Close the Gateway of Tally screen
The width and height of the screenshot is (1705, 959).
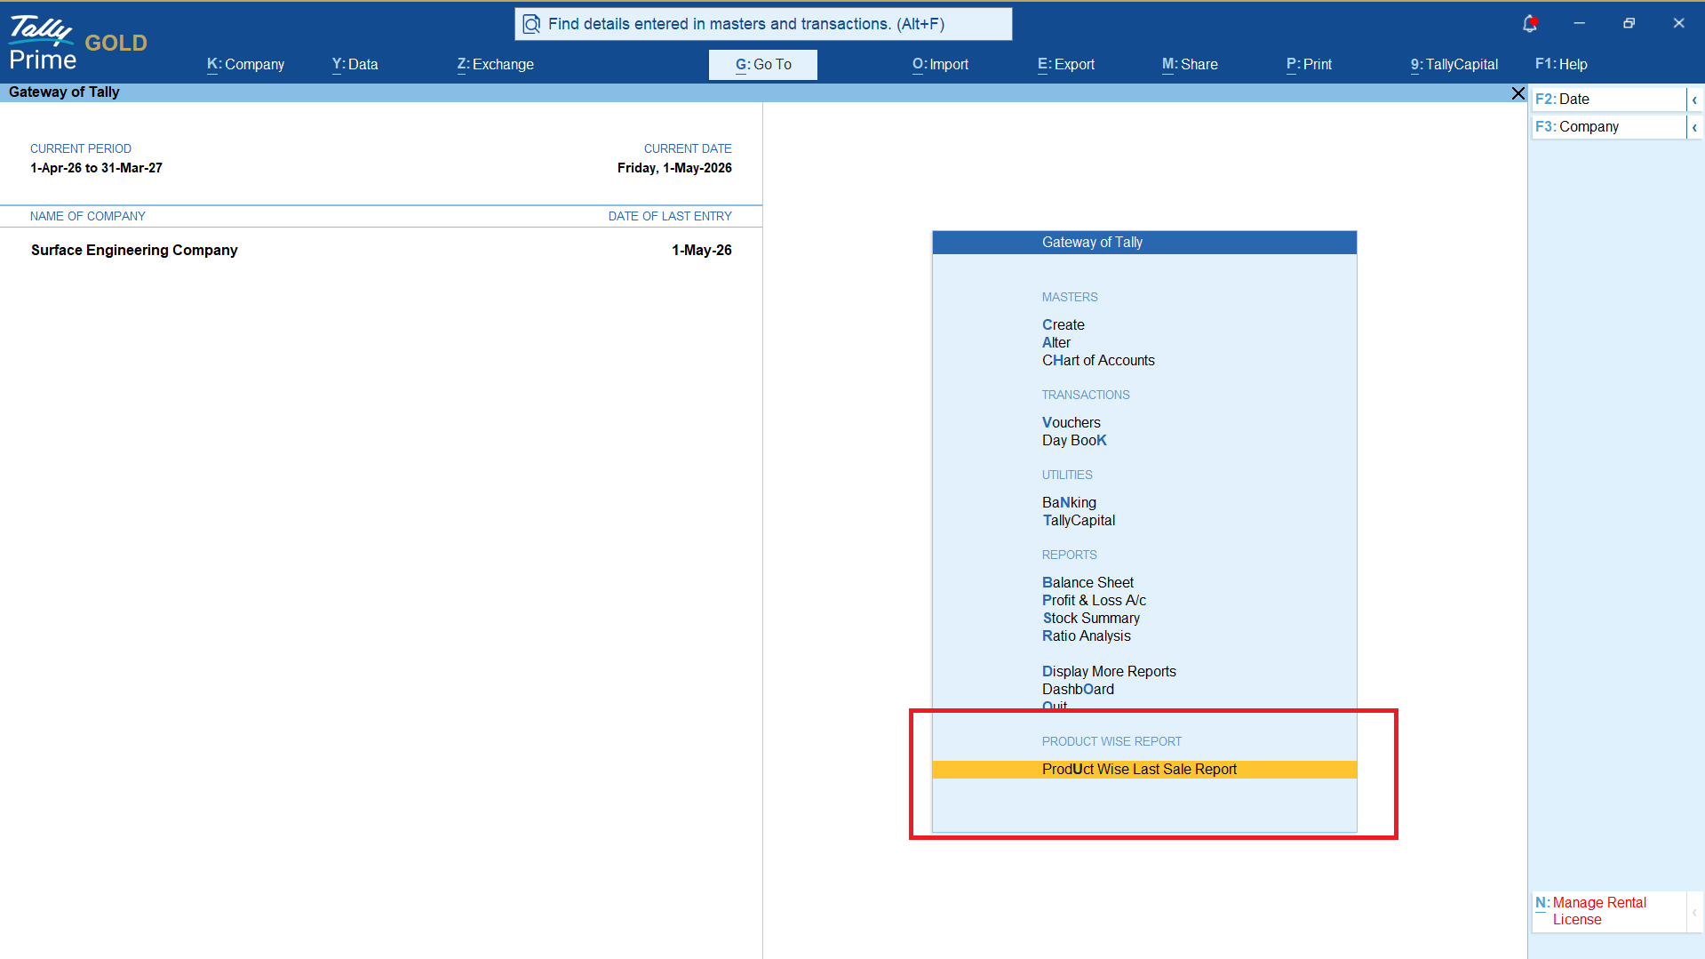click(1518, 93)
